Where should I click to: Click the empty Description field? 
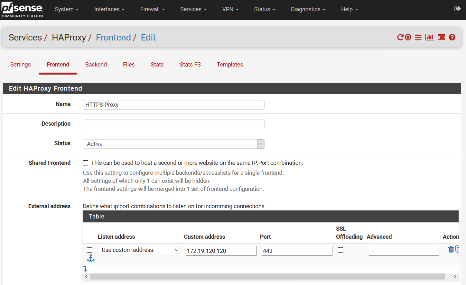coord(173,124)
